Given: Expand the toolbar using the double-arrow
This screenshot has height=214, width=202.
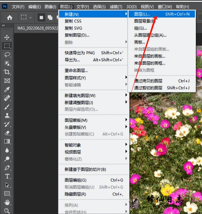Looking at the screenshot, I should pos(4,26).
